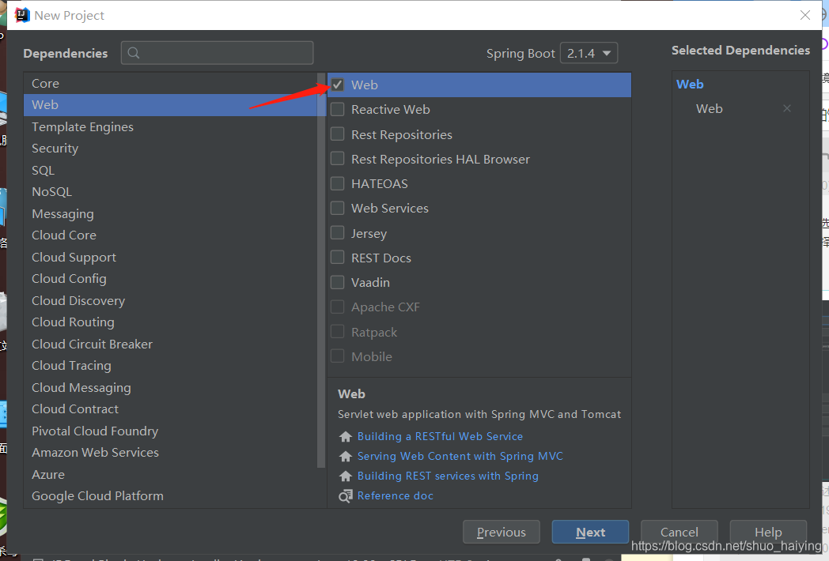Open Pivotal Cloud Foundry category
The image size is (829, 561).
point(171,431)
